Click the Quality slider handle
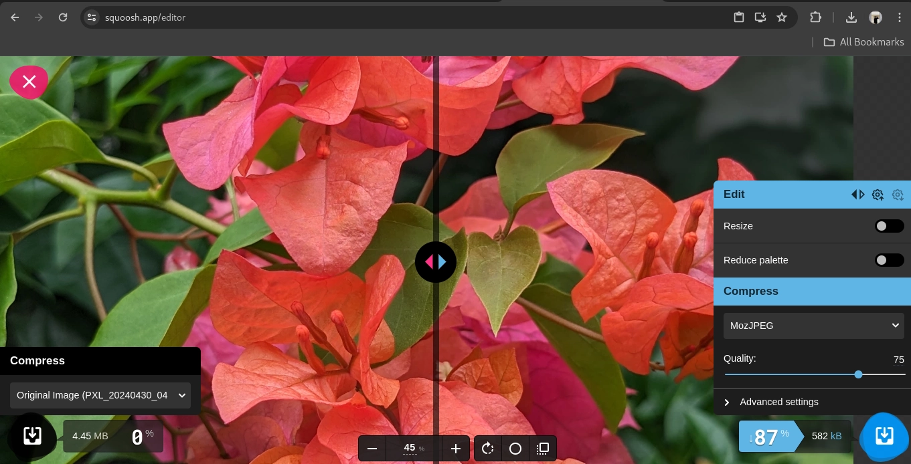 coord(858,374)
